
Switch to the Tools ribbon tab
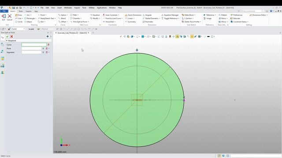(x=21, y=11)
